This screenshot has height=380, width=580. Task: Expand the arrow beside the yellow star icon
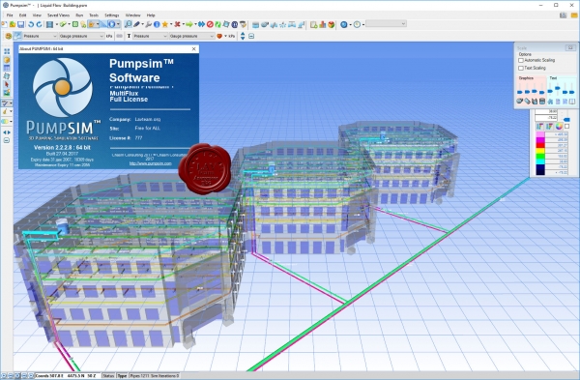point(171,24)
